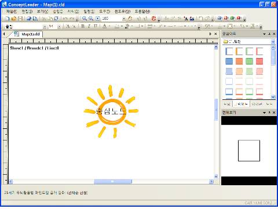Select the orange filled shape style swatch
The height and width of the screenshot is (209, 278).
coord(239,62)
